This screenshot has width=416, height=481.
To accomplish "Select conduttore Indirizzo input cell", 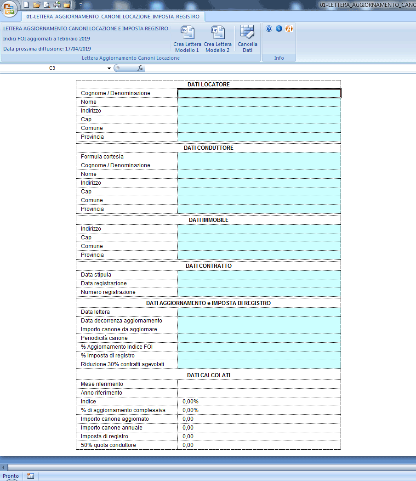I will pos(259,183).
